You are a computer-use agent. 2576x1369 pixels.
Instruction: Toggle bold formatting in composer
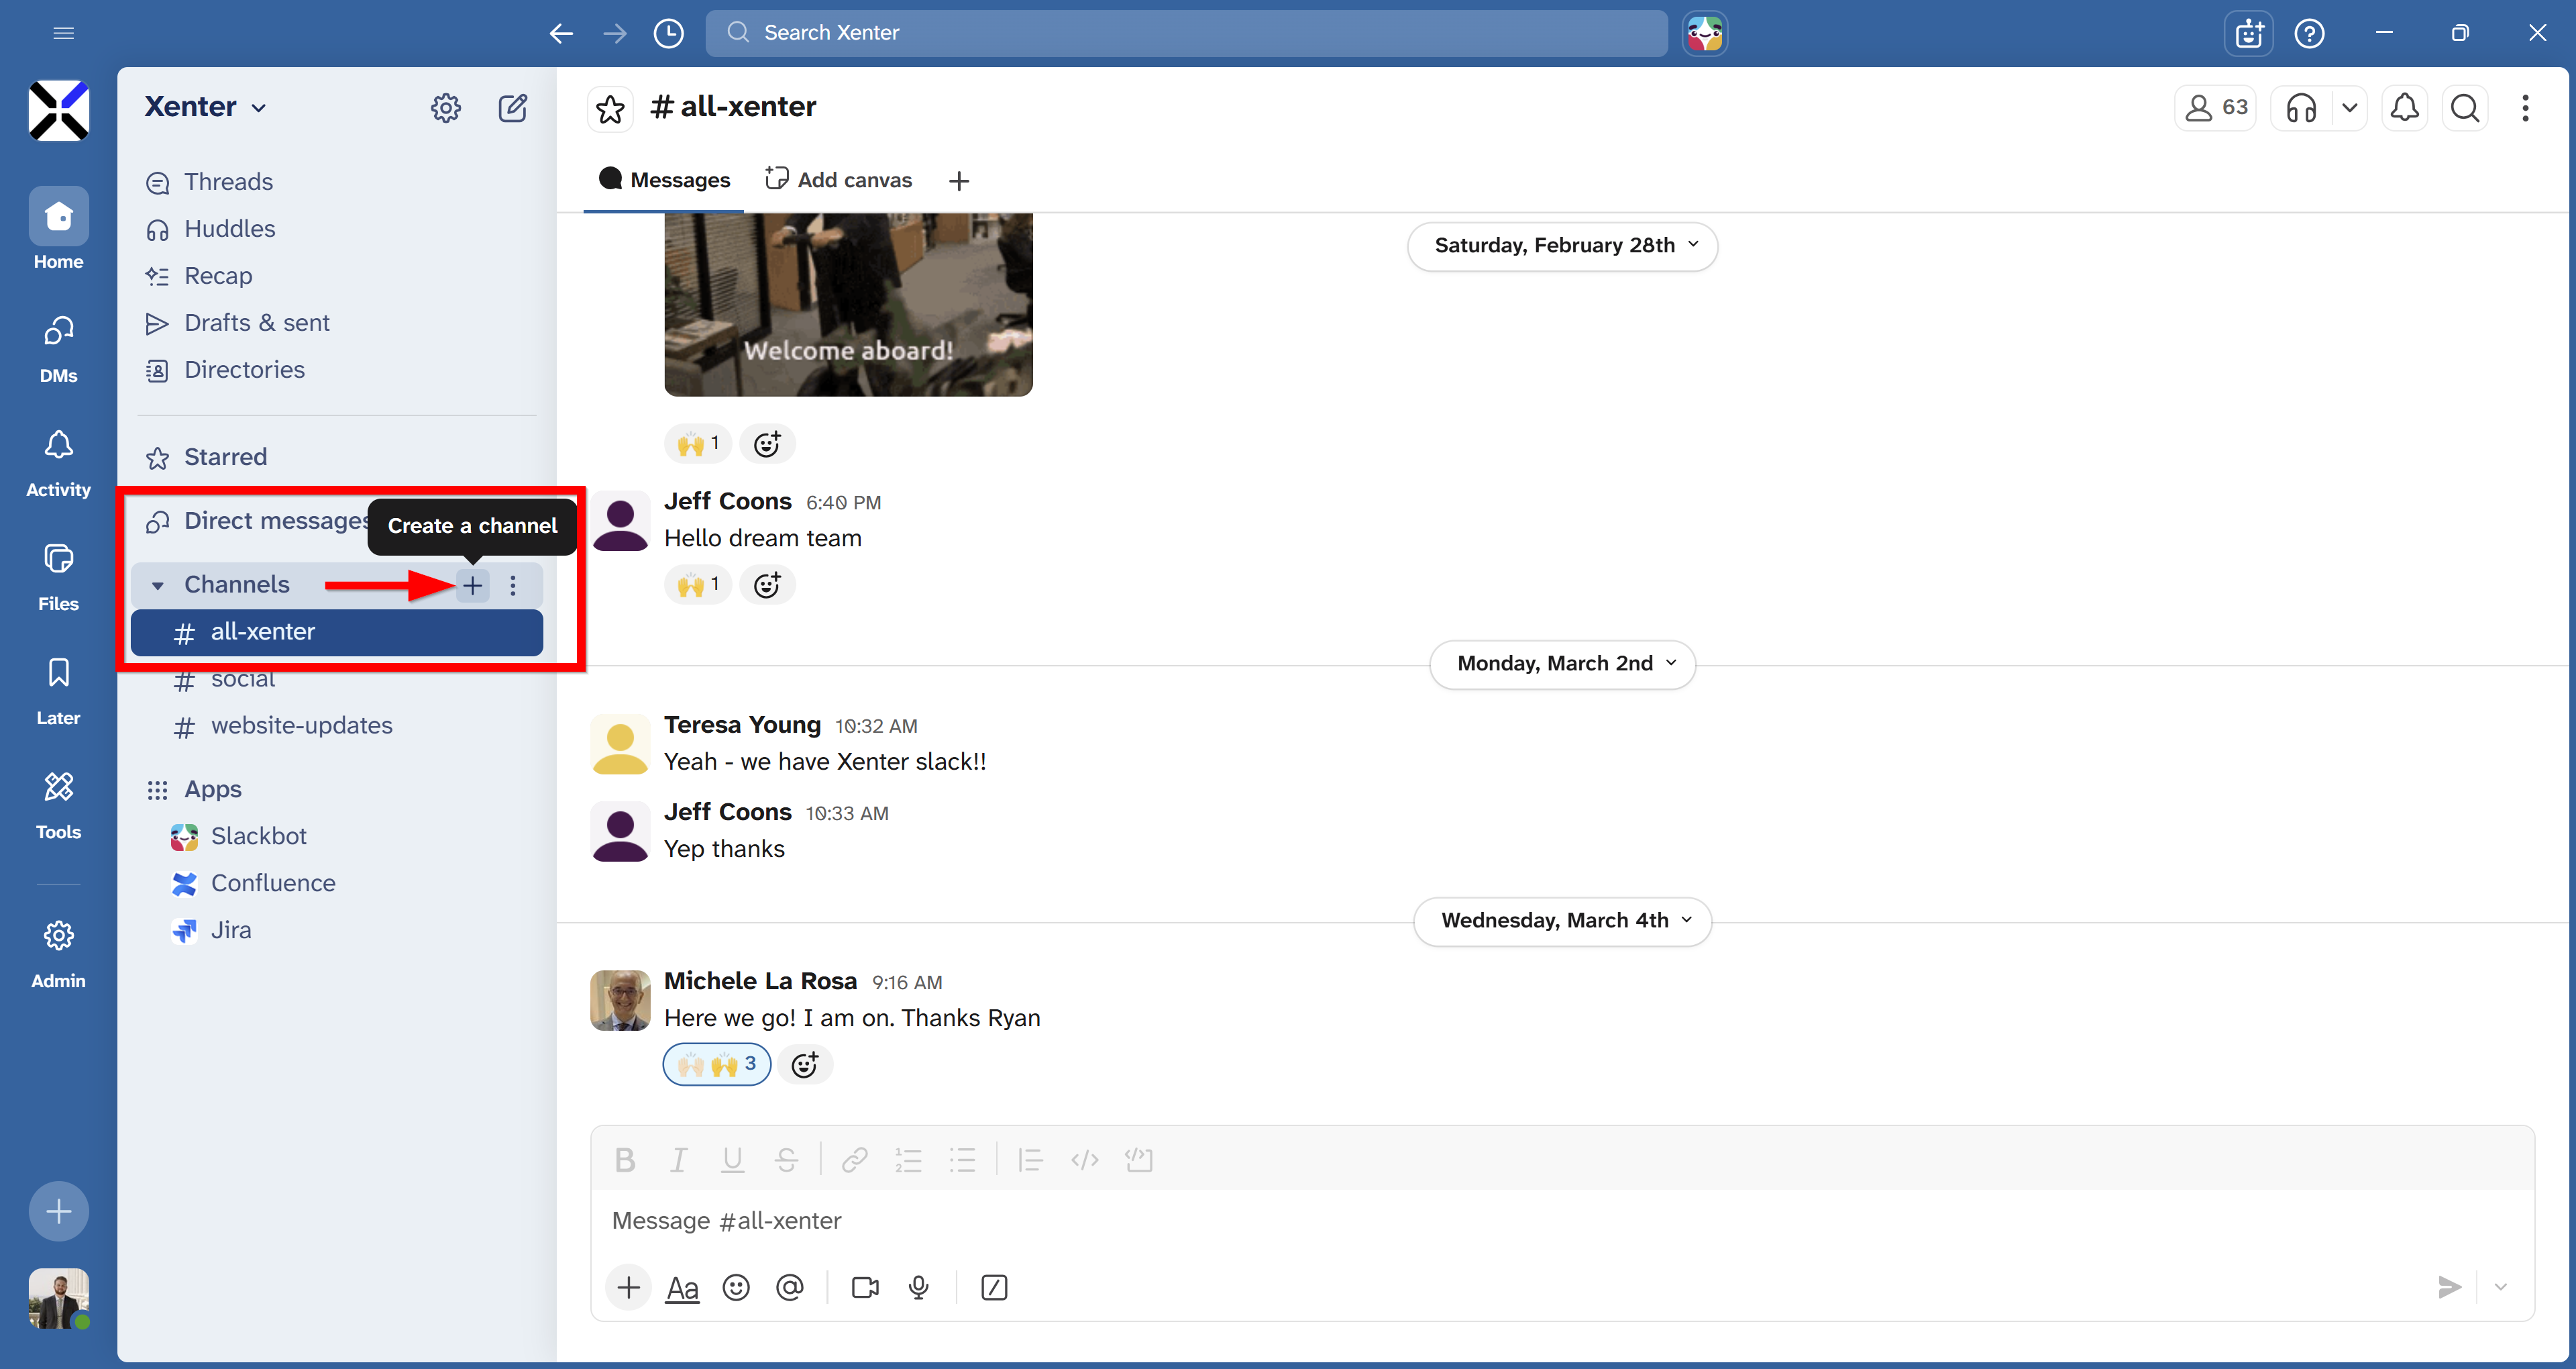(x=625, y=1160)
